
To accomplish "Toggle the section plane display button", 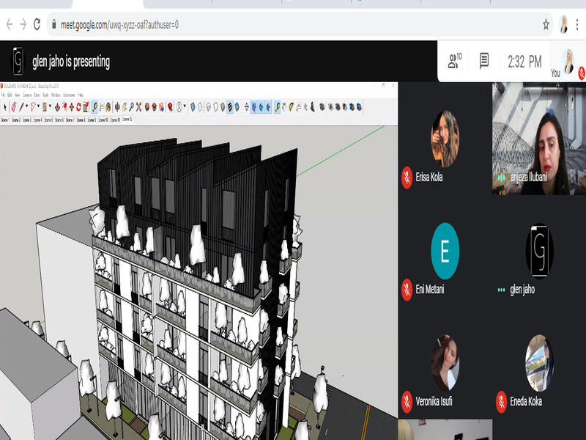I will tap(254, 107).
